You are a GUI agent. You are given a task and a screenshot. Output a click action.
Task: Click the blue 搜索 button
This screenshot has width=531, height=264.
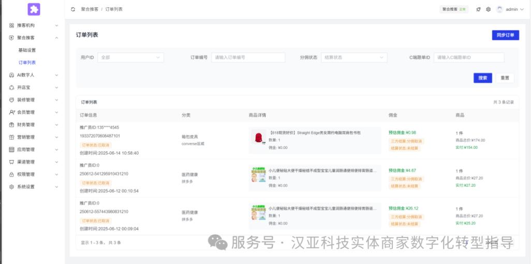tap(482, 78)
